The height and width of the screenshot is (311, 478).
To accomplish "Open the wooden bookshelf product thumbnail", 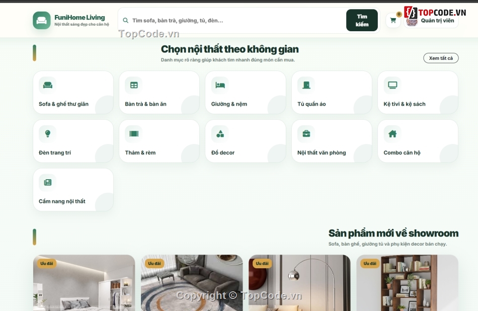I will click(407, 283).
